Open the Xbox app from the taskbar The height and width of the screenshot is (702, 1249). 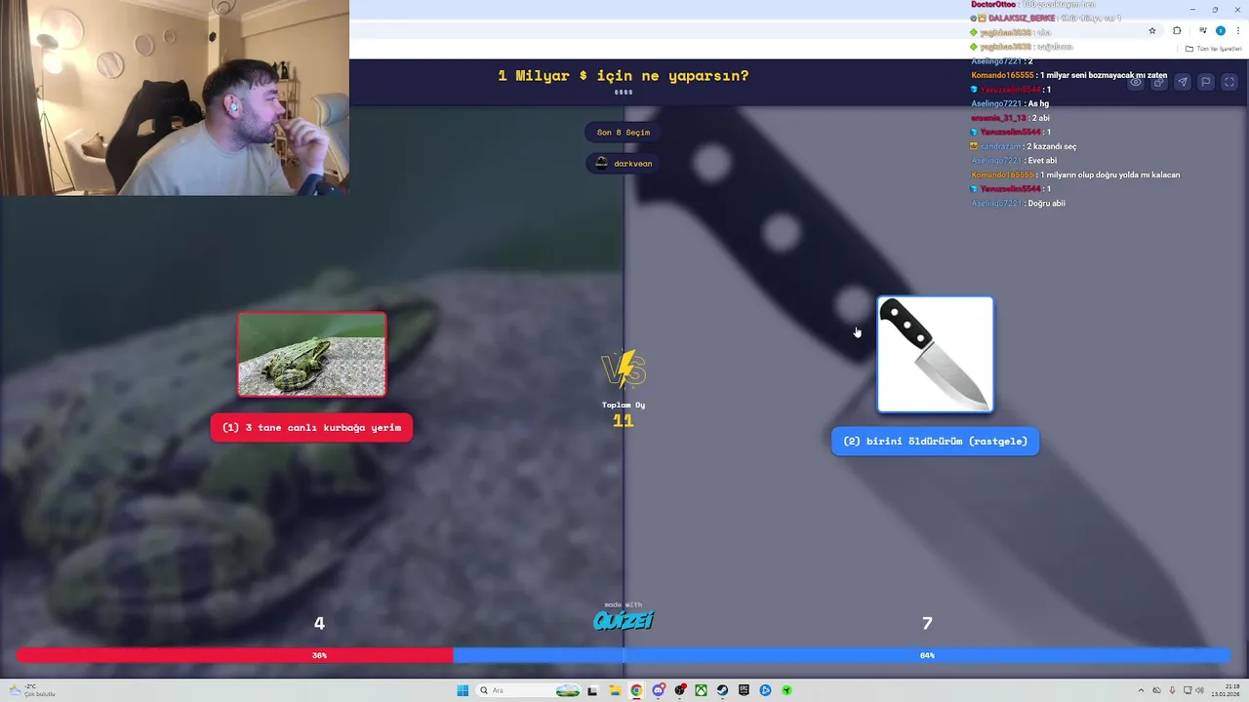(x=701, y=690)
